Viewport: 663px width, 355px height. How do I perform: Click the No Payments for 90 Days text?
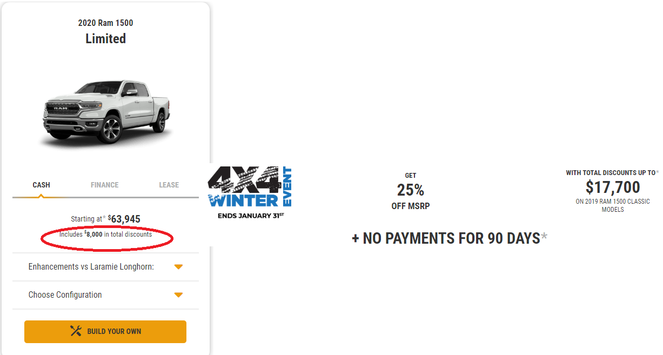446,238
